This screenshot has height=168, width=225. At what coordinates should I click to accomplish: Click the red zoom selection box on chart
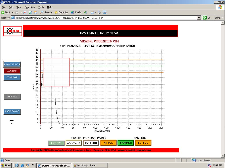point(57,72)
